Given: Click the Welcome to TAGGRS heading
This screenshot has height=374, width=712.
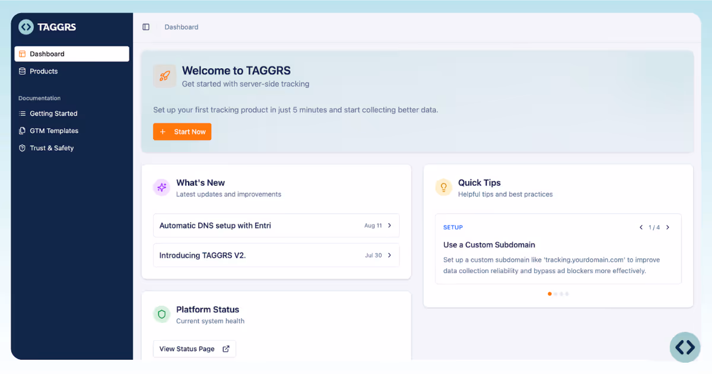Looking at the screenshot, I should tap(236, 71).
